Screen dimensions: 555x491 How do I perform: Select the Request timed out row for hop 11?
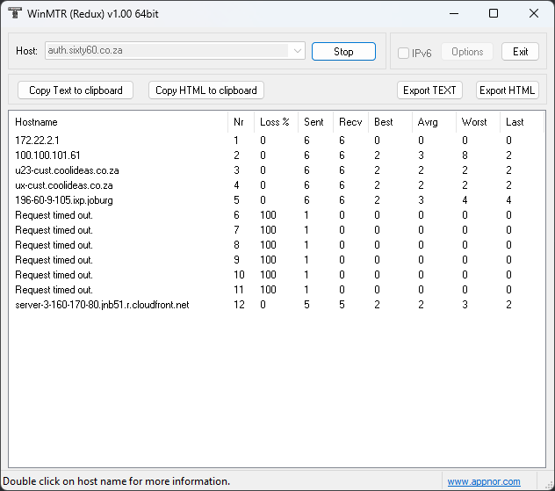point(277,290)
